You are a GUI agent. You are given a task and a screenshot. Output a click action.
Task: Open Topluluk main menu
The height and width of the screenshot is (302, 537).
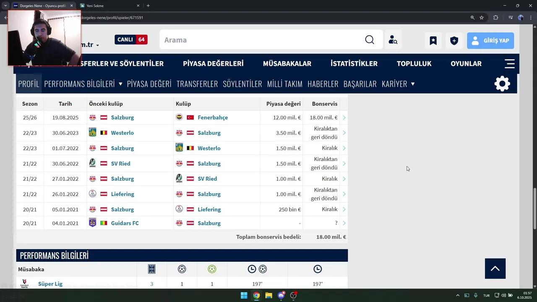coord(414,64)
